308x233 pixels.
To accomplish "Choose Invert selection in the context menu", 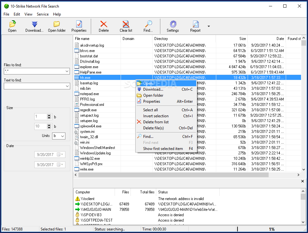I will coord(166,116).
